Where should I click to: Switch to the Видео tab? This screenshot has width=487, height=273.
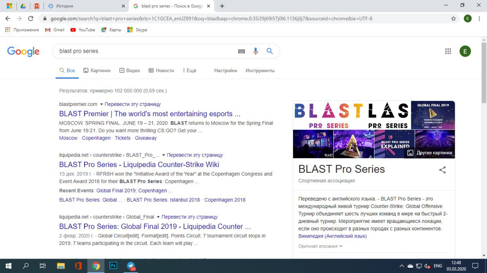click(x=130, y=71)
